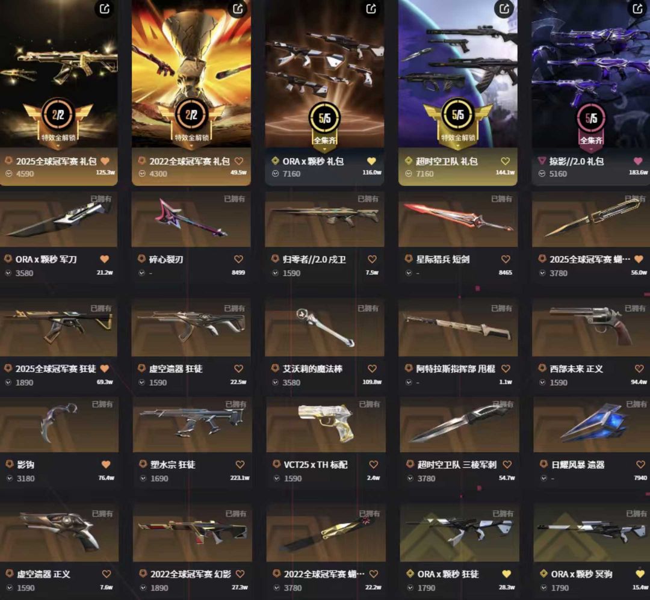This screenshot has height=600, width=650.
Task: Open share icon on ORA x 飘秒 礼包
Action: tap(371, 8)
